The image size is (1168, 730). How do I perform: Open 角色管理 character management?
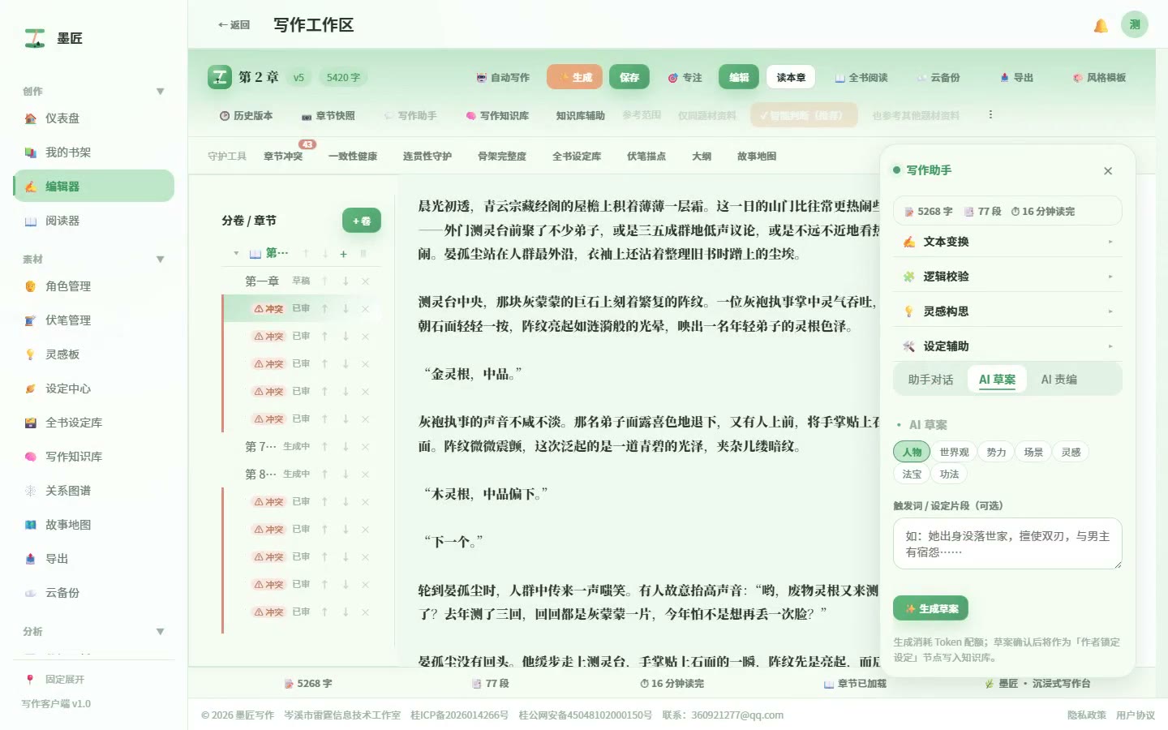(93, 286)
